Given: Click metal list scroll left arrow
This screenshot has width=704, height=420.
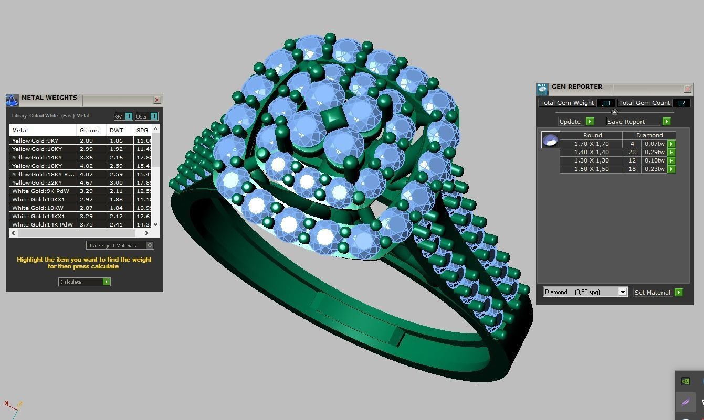Looking at the screenshot, I should 13,233.
